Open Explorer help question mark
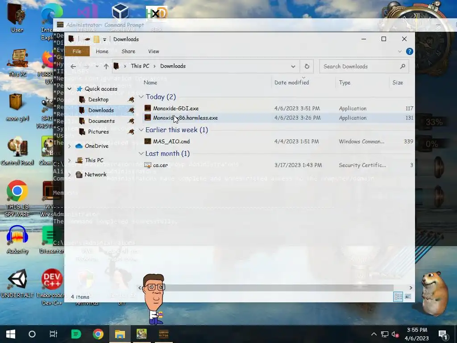Viewport: 457px width, 343px height. click(x=410, y=51)
